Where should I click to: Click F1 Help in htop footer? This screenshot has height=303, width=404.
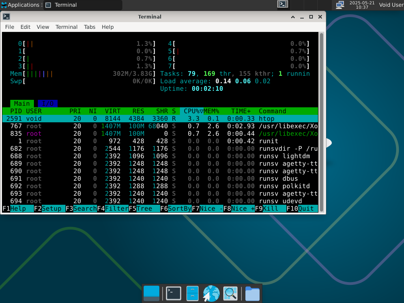(x=18, y=208)
